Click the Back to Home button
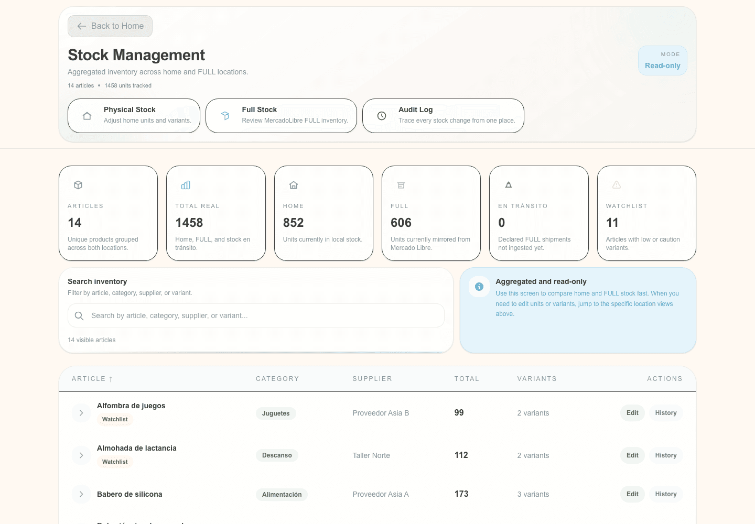The height and width of the screenshot is (524, 755). [x=110, y=26]
